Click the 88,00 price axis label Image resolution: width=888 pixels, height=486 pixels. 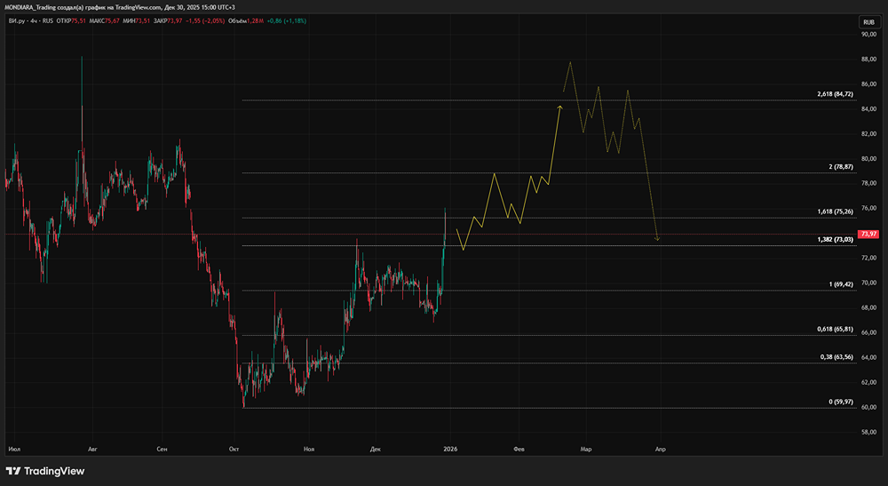[868, 59]
